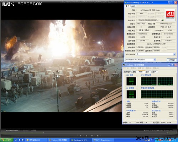The height and width of the screenshot is (142, 178).
Task: Click the Task Manager window title icon
Action: pos(124,65)
